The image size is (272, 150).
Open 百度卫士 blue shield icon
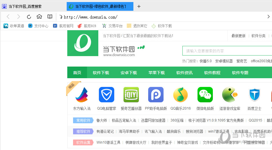[254, 95]
